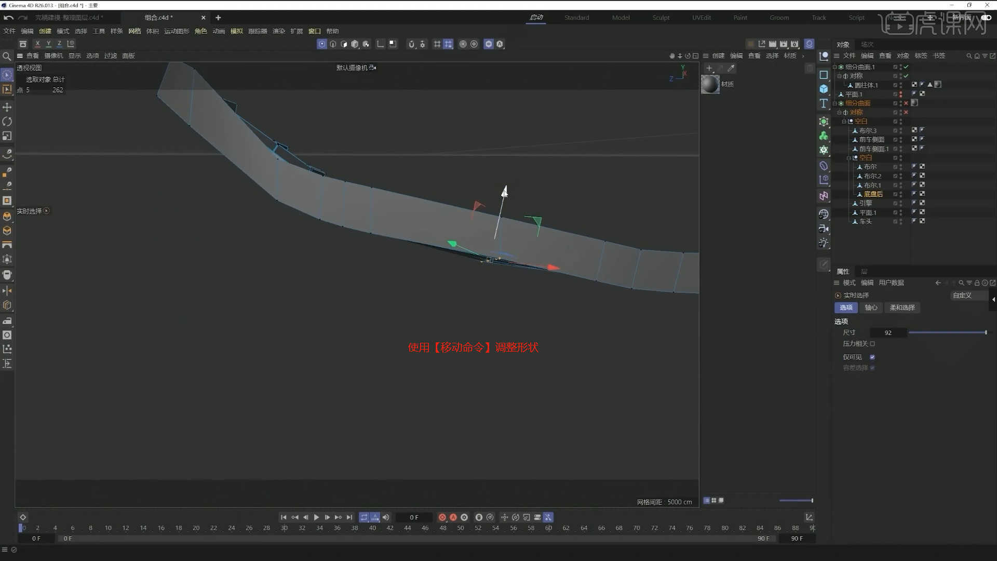Screen dimensions: 997x561
Task: Switch to the UVEdit layout tab
Action: pos(702,18)
